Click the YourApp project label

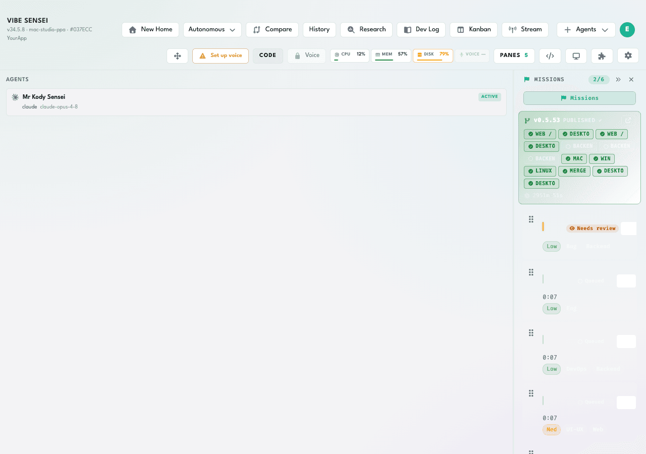coord(17,38)
